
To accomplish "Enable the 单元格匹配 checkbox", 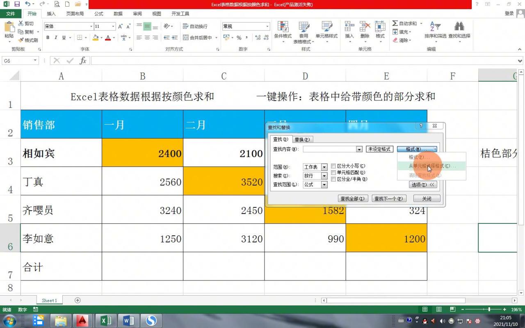I will (333, 173).
